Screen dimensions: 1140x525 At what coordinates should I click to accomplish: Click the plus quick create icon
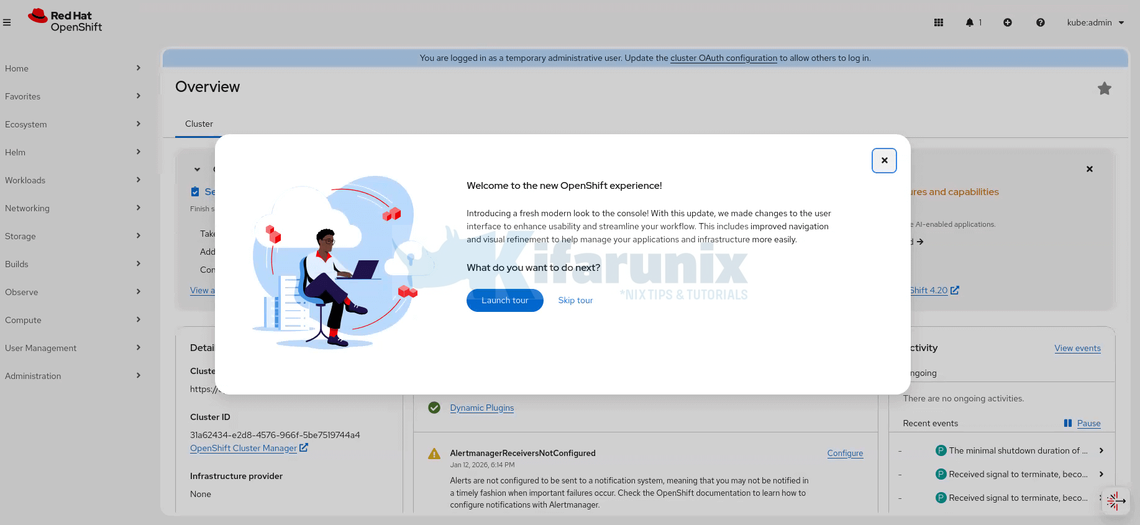(1008, 22)
